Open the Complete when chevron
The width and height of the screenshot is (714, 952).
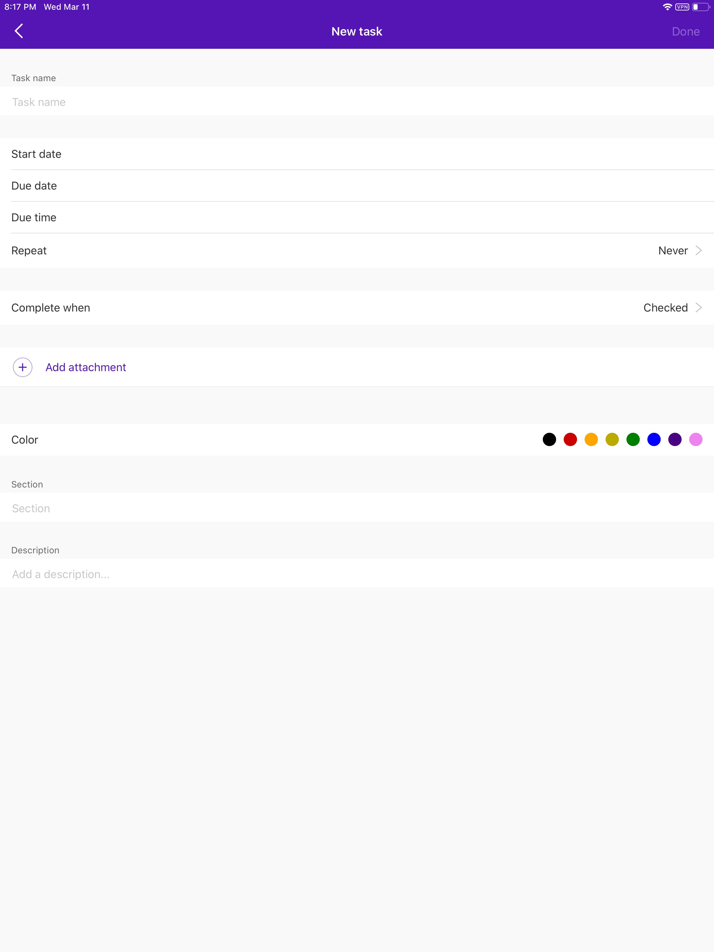(699, 307)
